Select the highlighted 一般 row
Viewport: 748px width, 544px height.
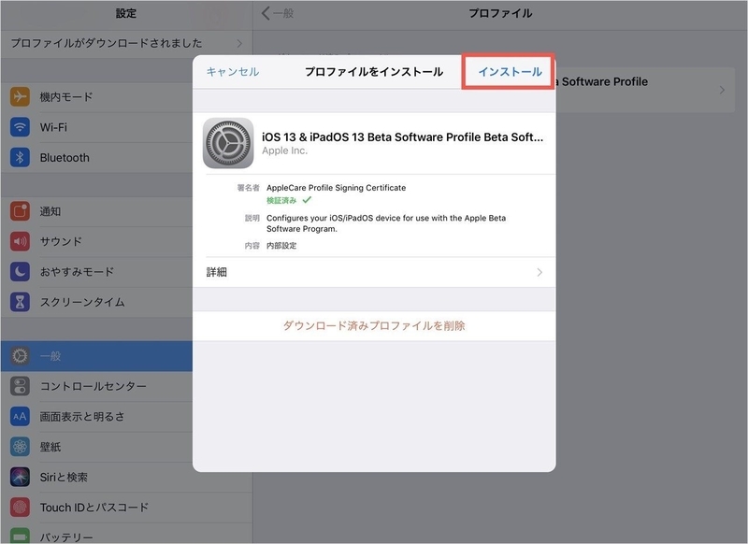click(x=97, y=356)
